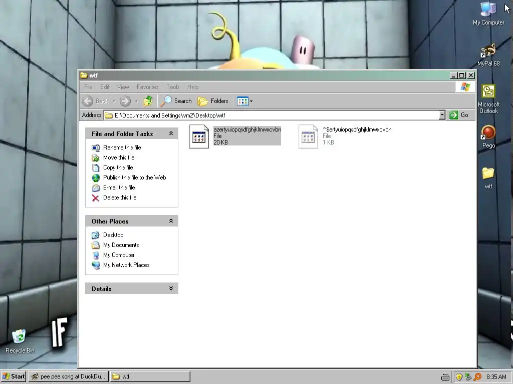
Task: Click the 8:35 AM clock
Action: point(496,377)
